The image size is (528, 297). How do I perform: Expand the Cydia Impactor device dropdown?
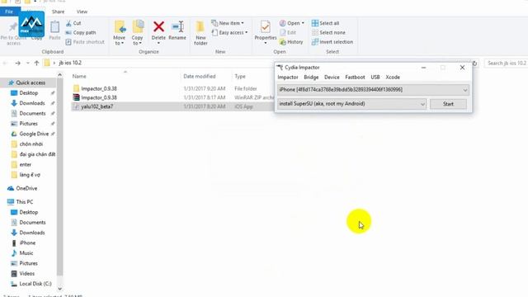coord(465,90)
